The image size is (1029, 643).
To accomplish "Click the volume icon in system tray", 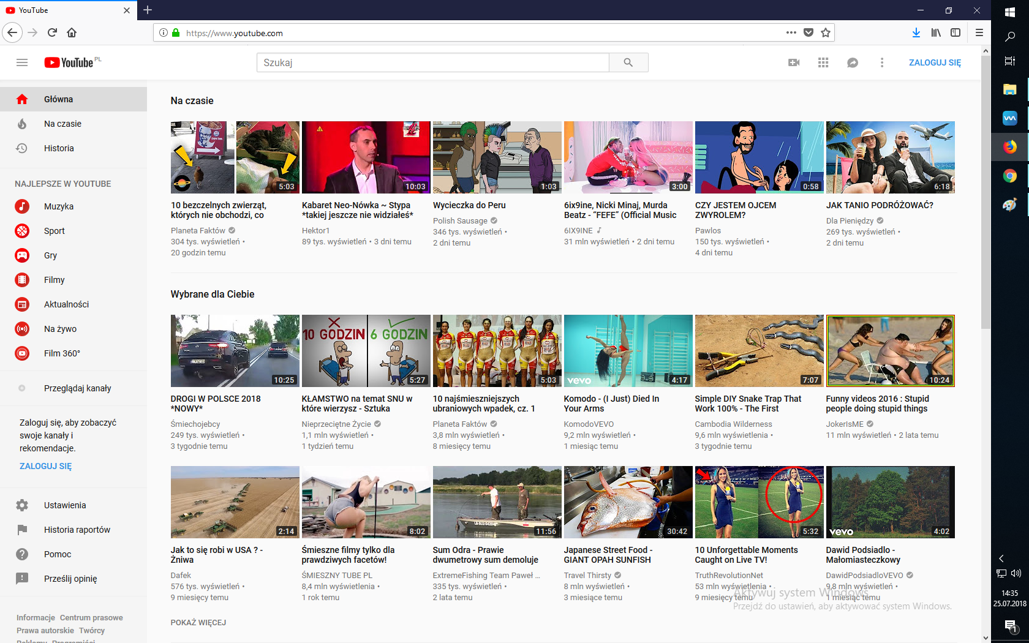I will tap(1016, 573).
